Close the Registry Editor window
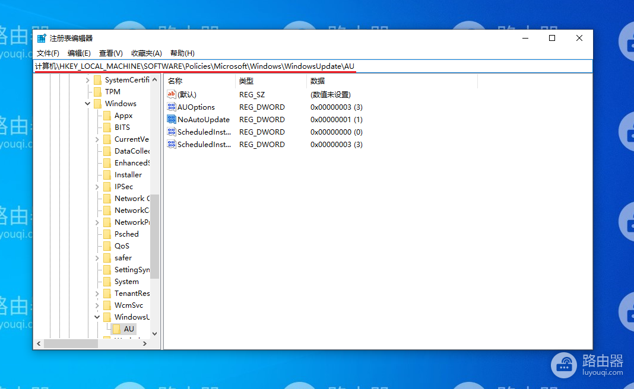Screen dimensions: 634x389 (x=579, y=38)
